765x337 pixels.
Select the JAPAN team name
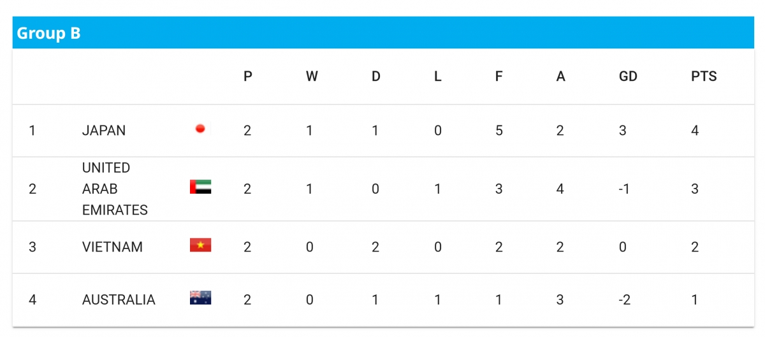[x=104, y=131]
